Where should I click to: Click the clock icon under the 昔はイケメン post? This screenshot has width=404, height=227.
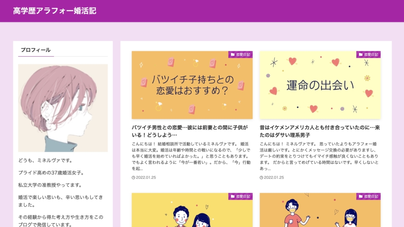tap(261, 178)
